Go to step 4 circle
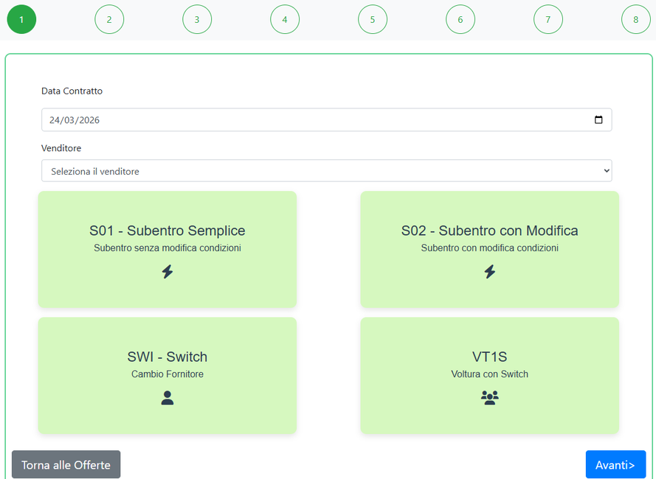This screenshot has width=656, height=479. 285,19
